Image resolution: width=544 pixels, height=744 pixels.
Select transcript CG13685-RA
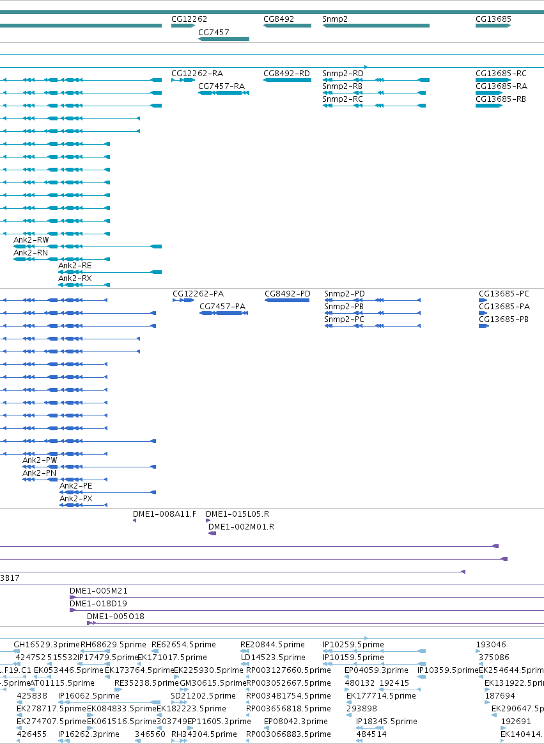(501, 86)
